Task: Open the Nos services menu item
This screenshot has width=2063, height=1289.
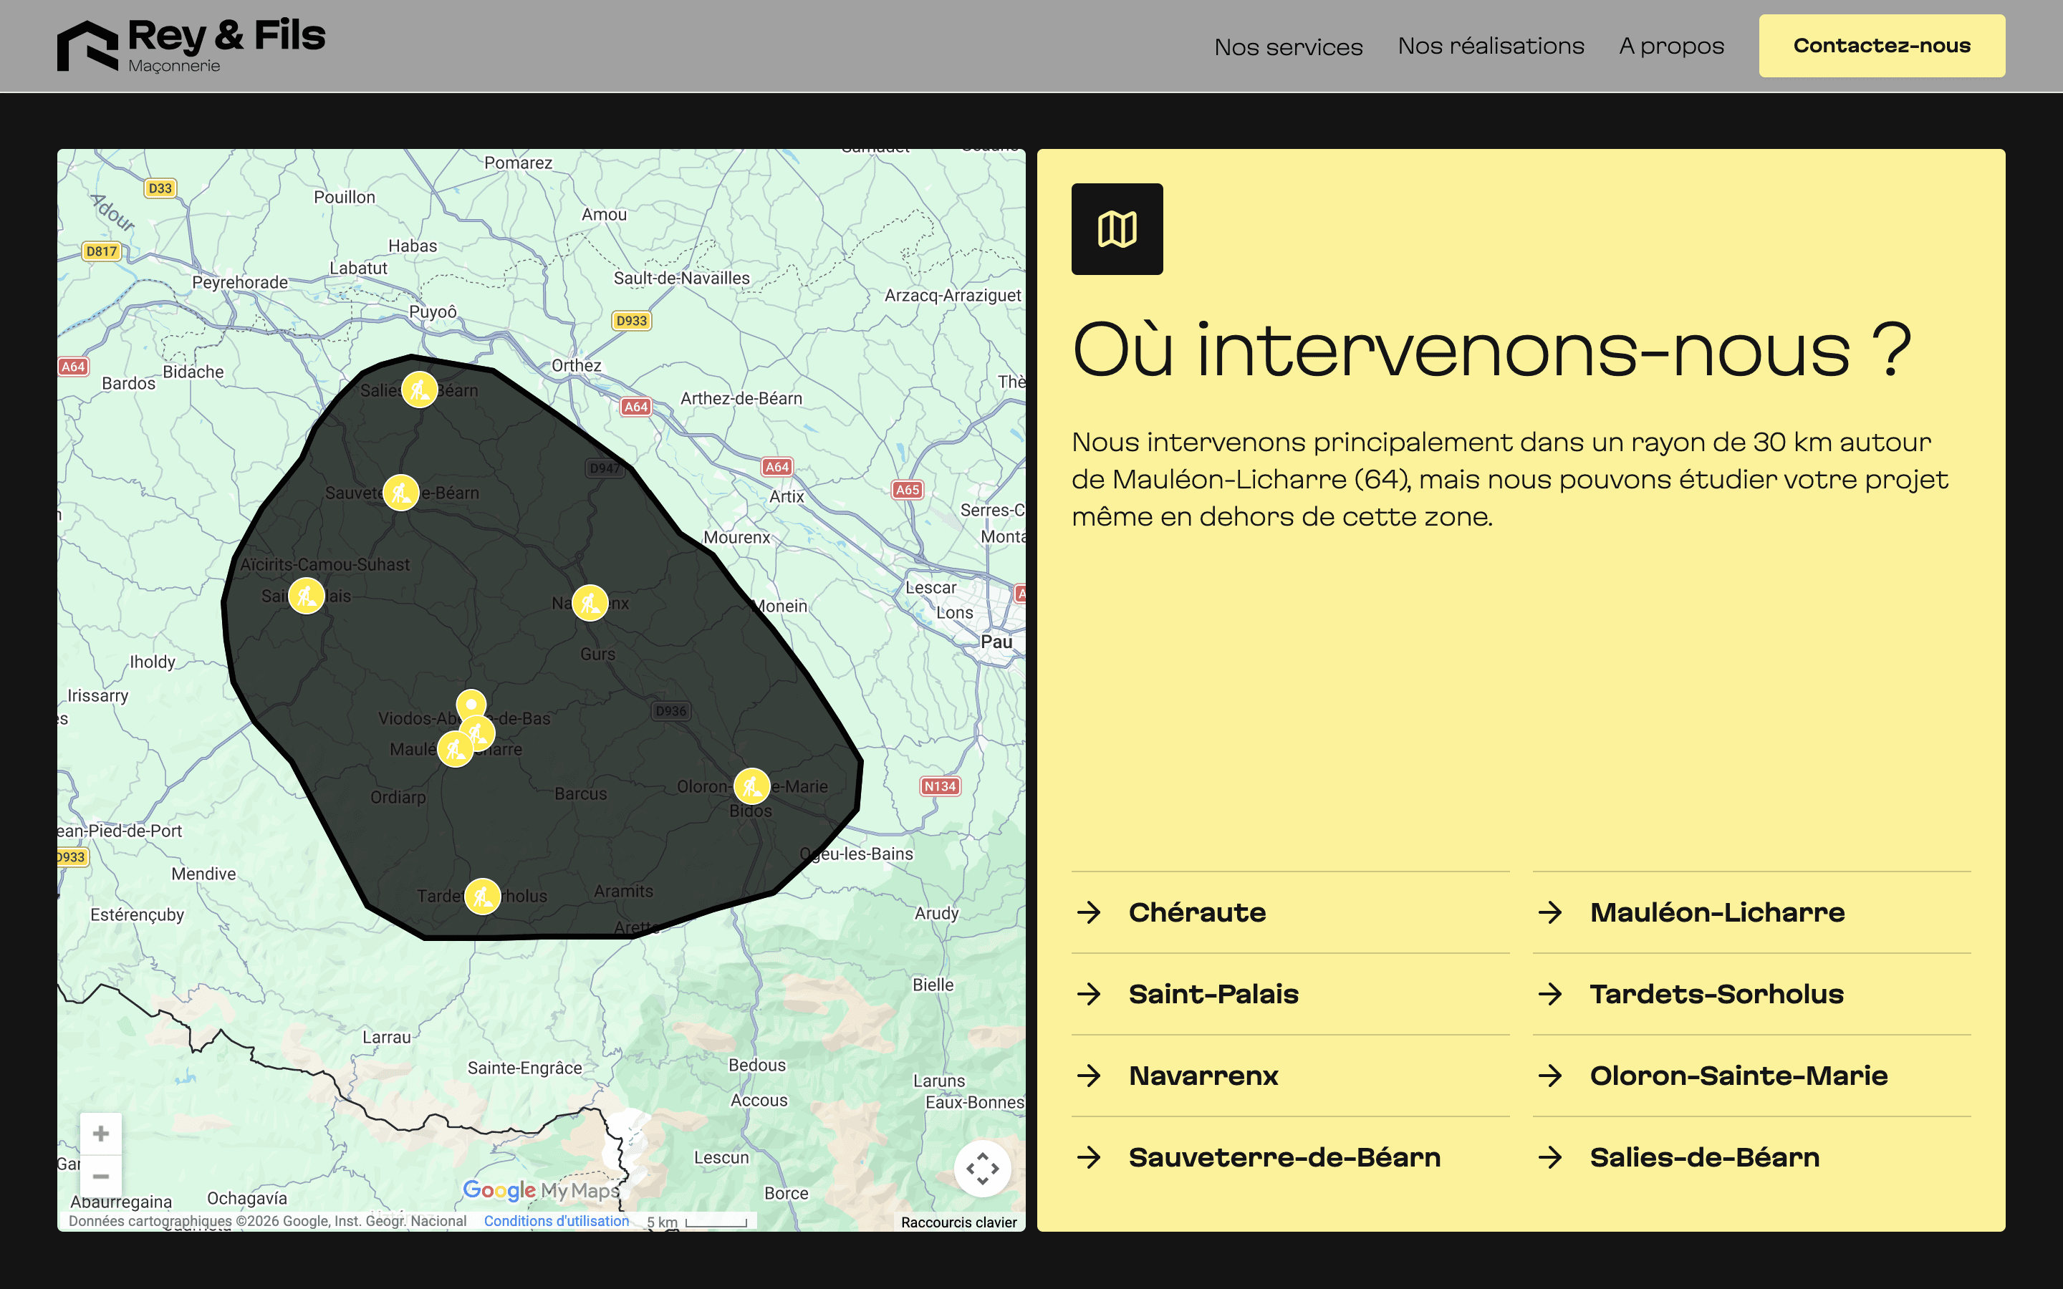Action: 1288,47
